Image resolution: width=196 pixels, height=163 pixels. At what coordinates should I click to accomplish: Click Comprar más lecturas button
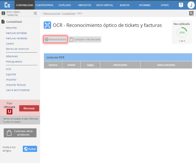(x=85, y=39)
